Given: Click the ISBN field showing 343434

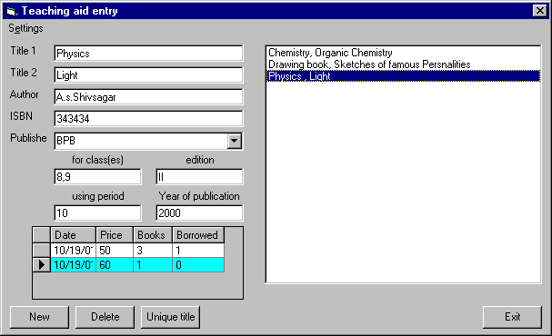Looking at the screenshot, I should [x=148, y=119].
